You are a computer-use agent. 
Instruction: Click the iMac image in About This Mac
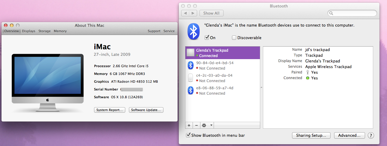click(47, 83)
